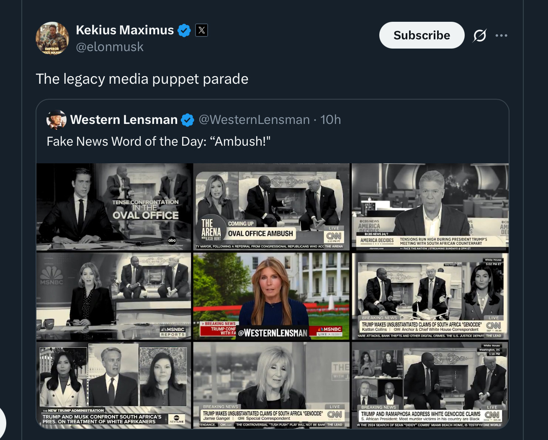Open the Kaitlan Collins CNN panel
Viewport: 548px width, 440px height.
(430, 296)
